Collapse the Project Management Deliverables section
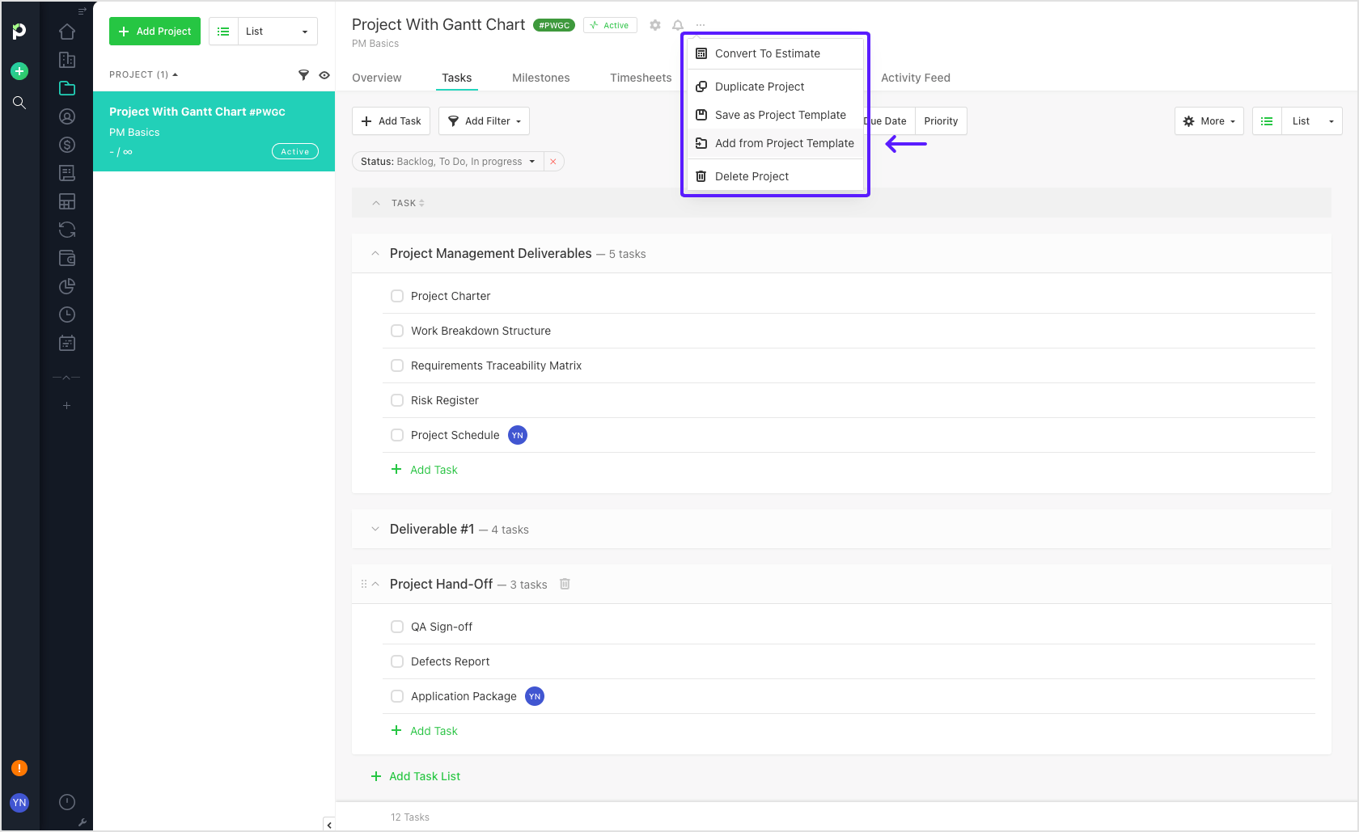 tap(375, 253)
